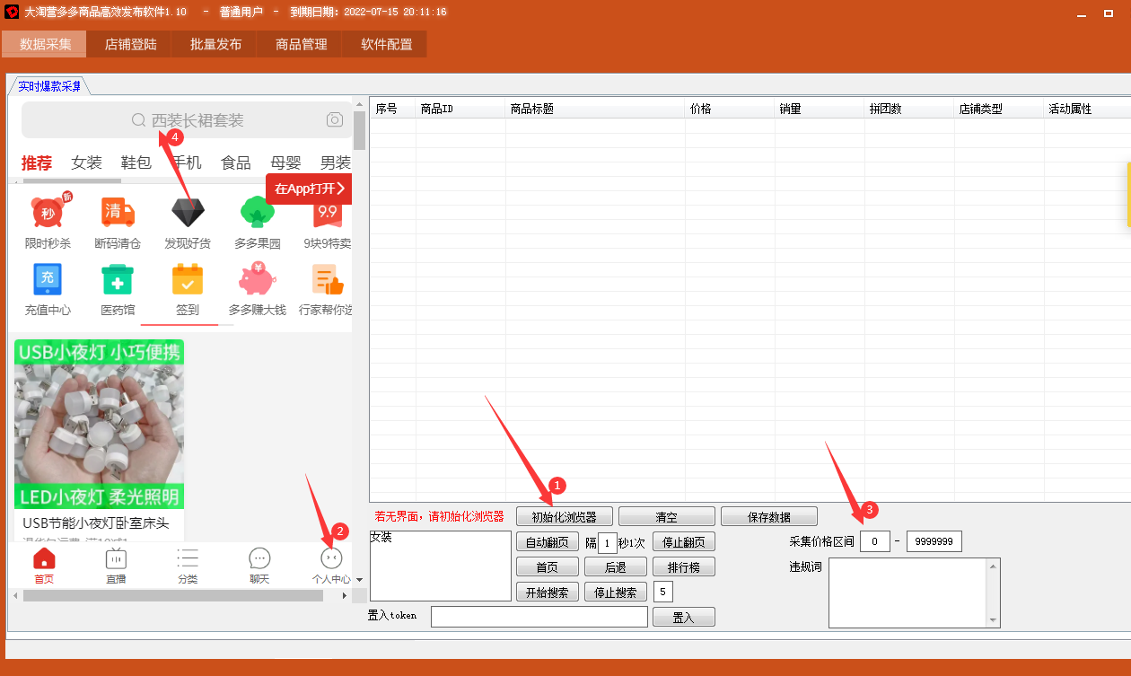Focus the search count field showing 5
Viewport: 1131px width, 676px height.
[x=663, y=592]
